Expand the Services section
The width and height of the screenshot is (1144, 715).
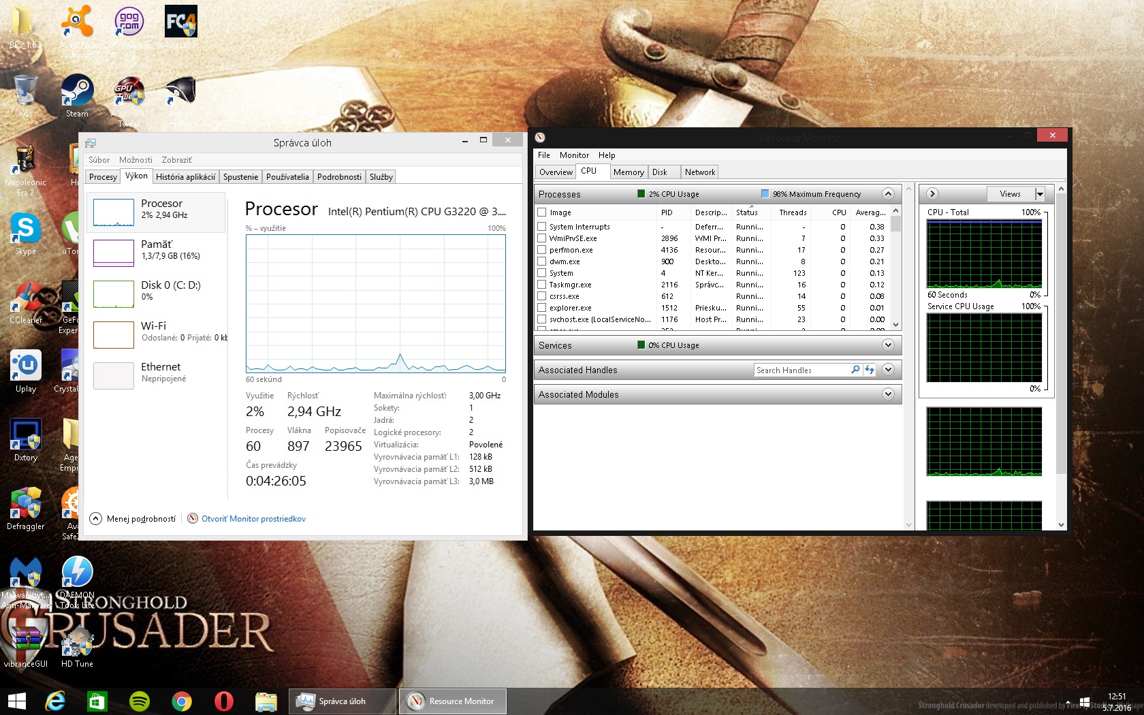pos(888,345)
